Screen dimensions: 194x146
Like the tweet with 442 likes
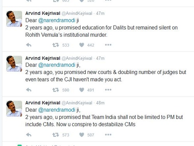coord(81,45)
